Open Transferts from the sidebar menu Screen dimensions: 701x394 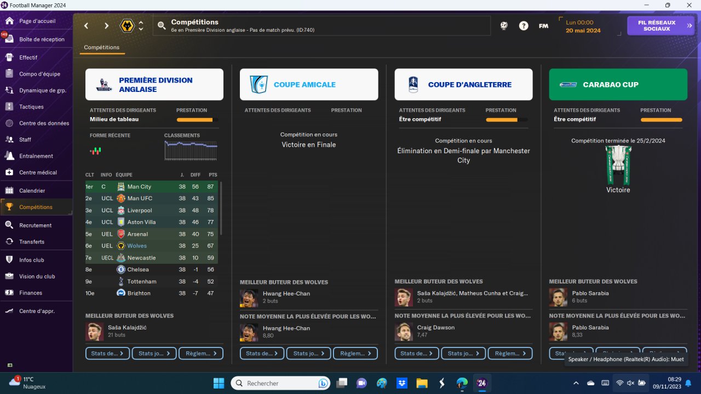tap(32, 242)
